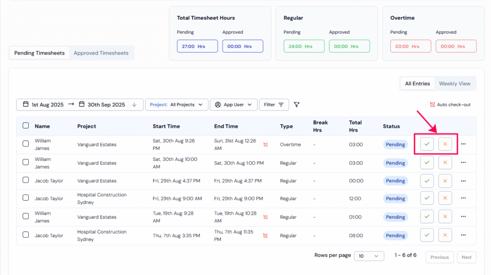Open three-dot menu for the overtime row
Viewport: 491px width, 275px height.
point(463,144)
